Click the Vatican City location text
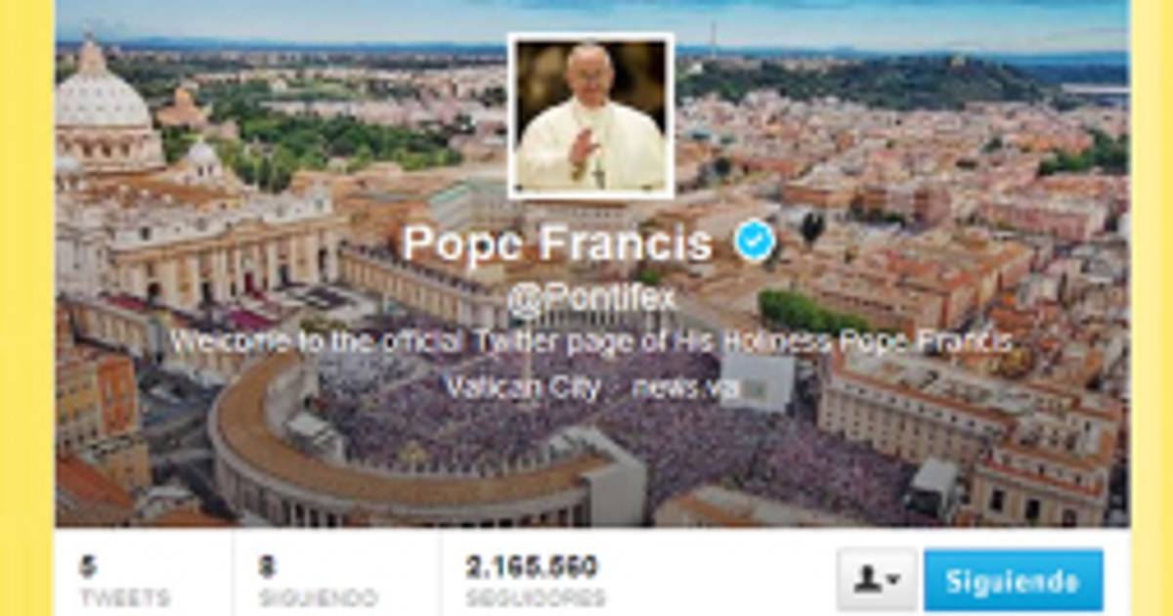1173x616 pixels. click(x=523, y=386)
